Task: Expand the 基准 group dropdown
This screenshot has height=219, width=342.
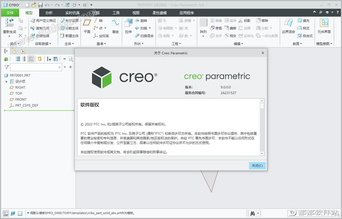Action: coord(101,44)
